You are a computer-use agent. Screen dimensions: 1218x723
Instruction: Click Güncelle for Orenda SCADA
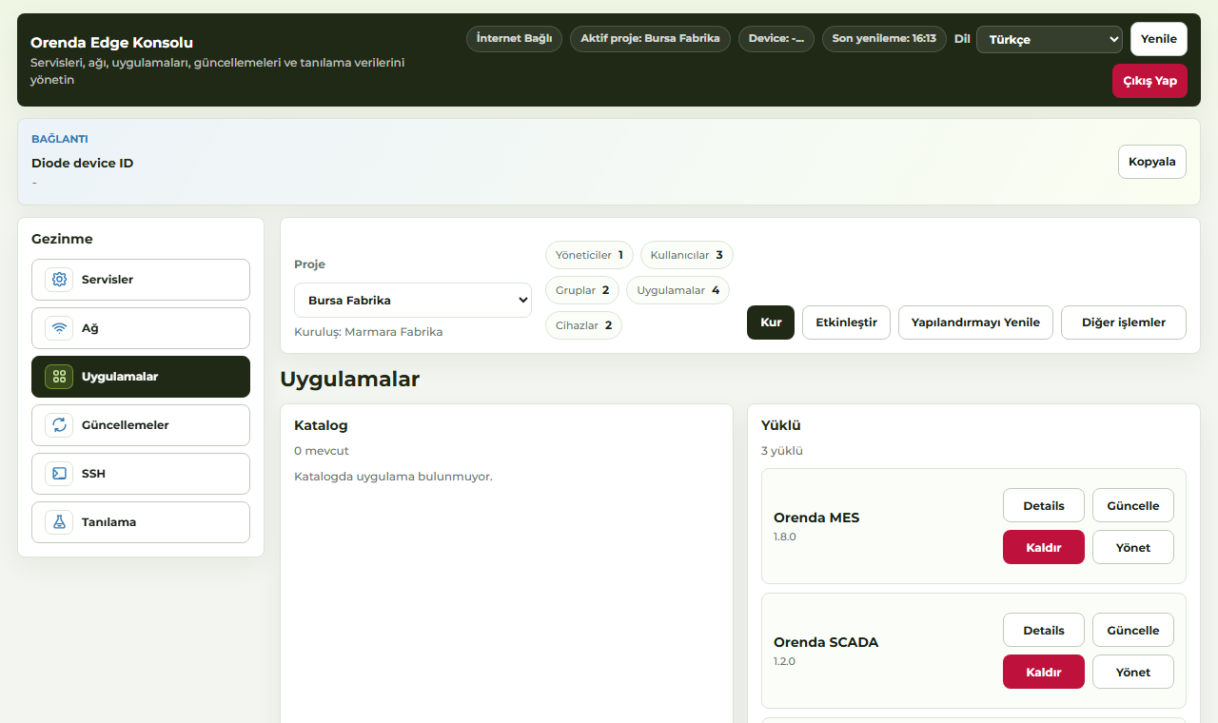1133,630
